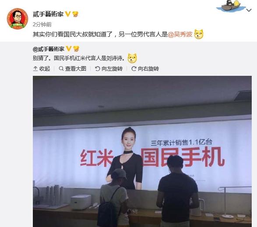Click the gold V verification badge beside the top username
257x227 pixels.
coord(68,14)
